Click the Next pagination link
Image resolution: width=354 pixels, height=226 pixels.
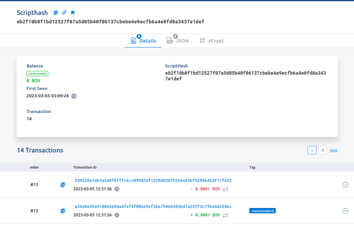[333, 150]
